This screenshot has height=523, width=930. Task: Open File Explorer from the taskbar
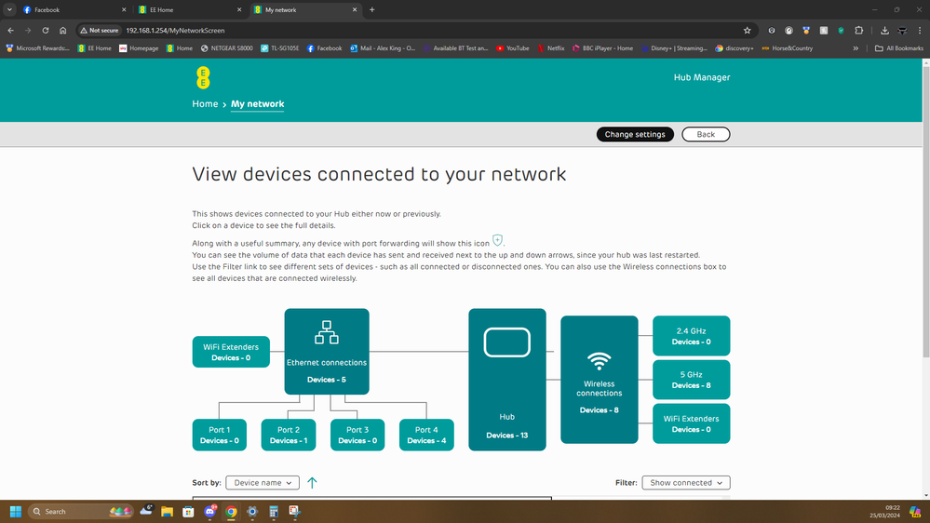(x=168, y=511)
